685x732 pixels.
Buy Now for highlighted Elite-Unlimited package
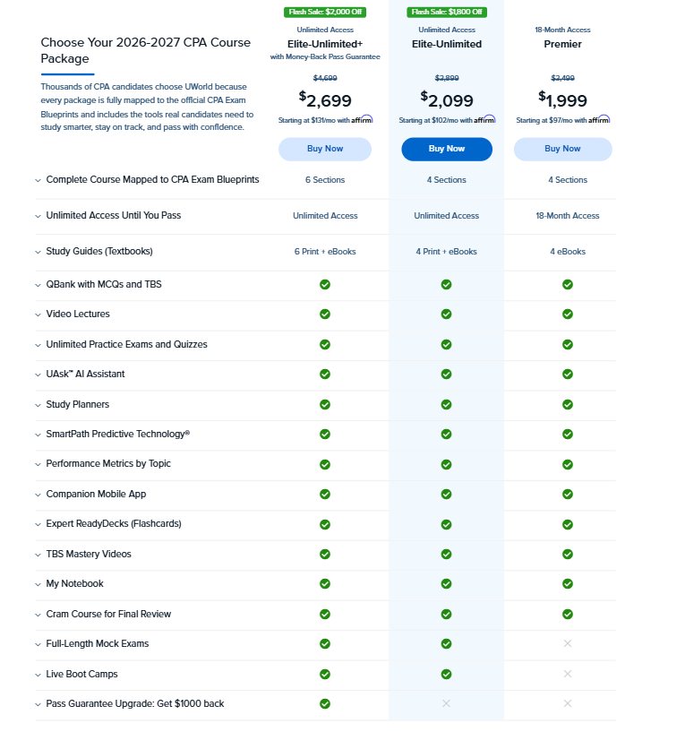447,149
